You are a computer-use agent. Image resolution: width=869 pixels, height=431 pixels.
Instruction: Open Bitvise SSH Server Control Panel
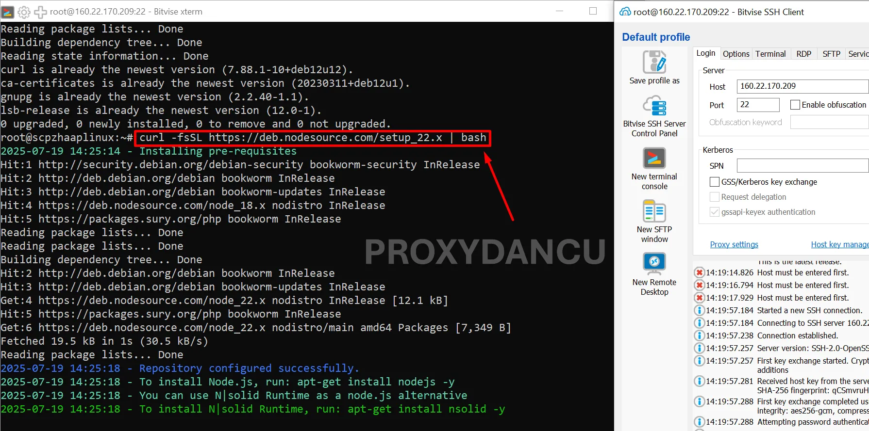point(654,116)
